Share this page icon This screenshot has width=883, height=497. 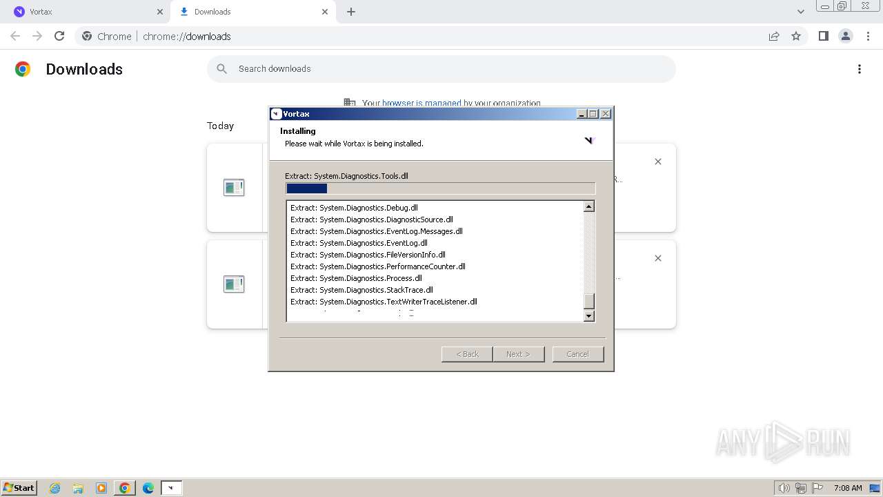pos(774,36)
